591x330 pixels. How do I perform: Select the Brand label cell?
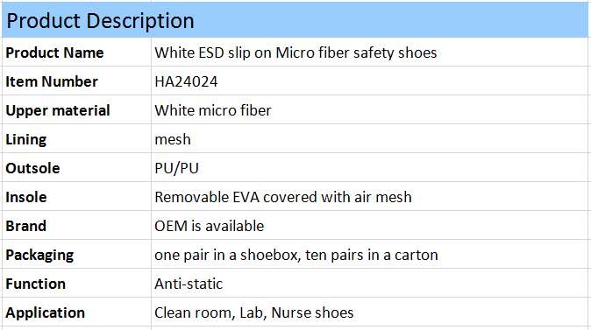coord(76,225)
